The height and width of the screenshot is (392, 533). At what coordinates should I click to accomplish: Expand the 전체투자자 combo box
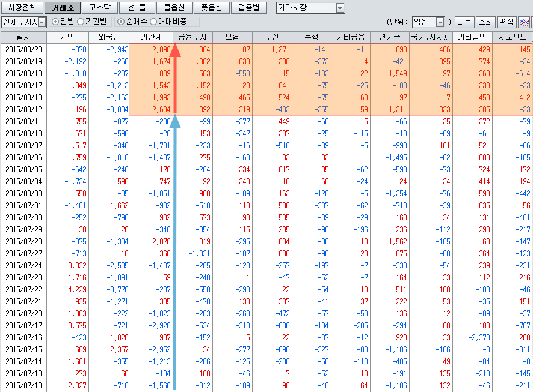(x=42, y=22)
